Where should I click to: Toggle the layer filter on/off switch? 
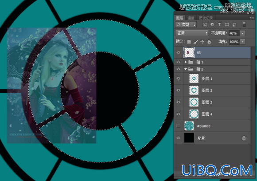tap(244, 24)
